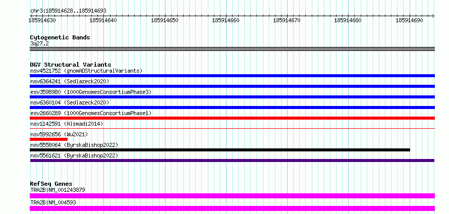Open the TRA2B|NM_001243879 gene label

click(x=58, y=190)
